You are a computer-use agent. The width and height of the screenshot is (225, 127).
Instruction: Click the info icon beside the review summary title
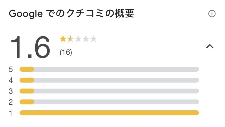click(x=212, y=14)
